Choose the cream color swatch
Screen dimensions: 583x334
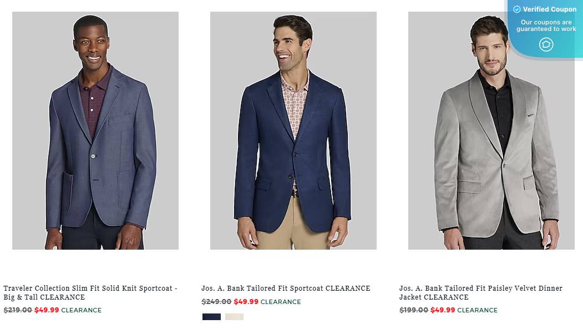coord(234,317)
